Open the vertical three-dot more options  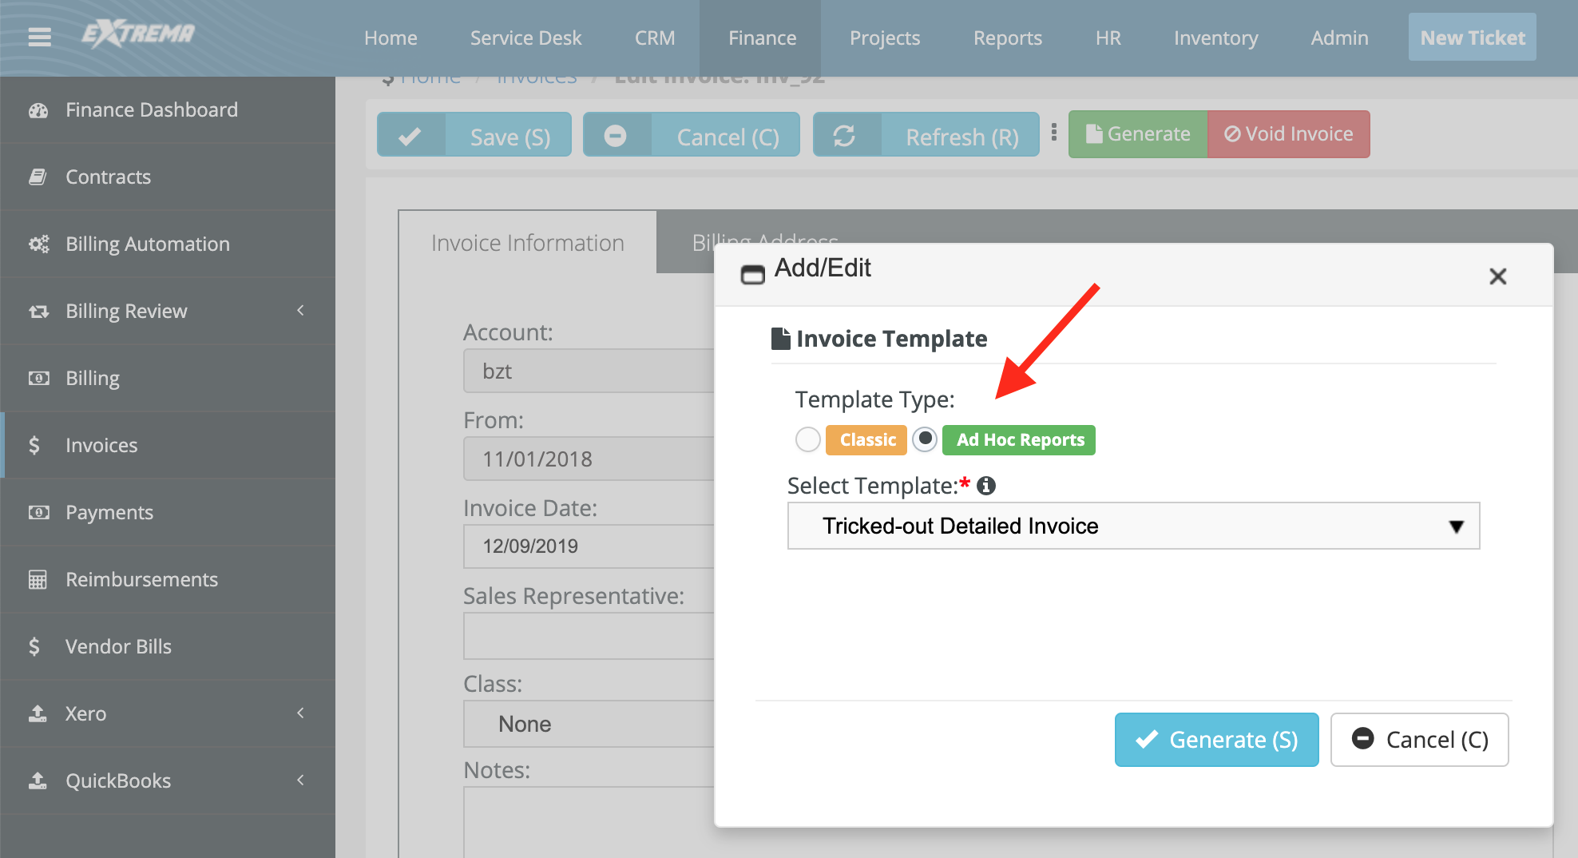tap(1054, 133)
